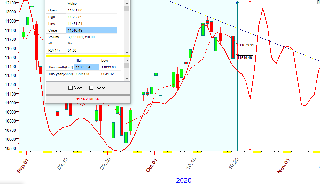Tick the Last bar checkbox
The width and height of the screenshot is (320, 184).
pyautogui.click(x=91, y=88)
